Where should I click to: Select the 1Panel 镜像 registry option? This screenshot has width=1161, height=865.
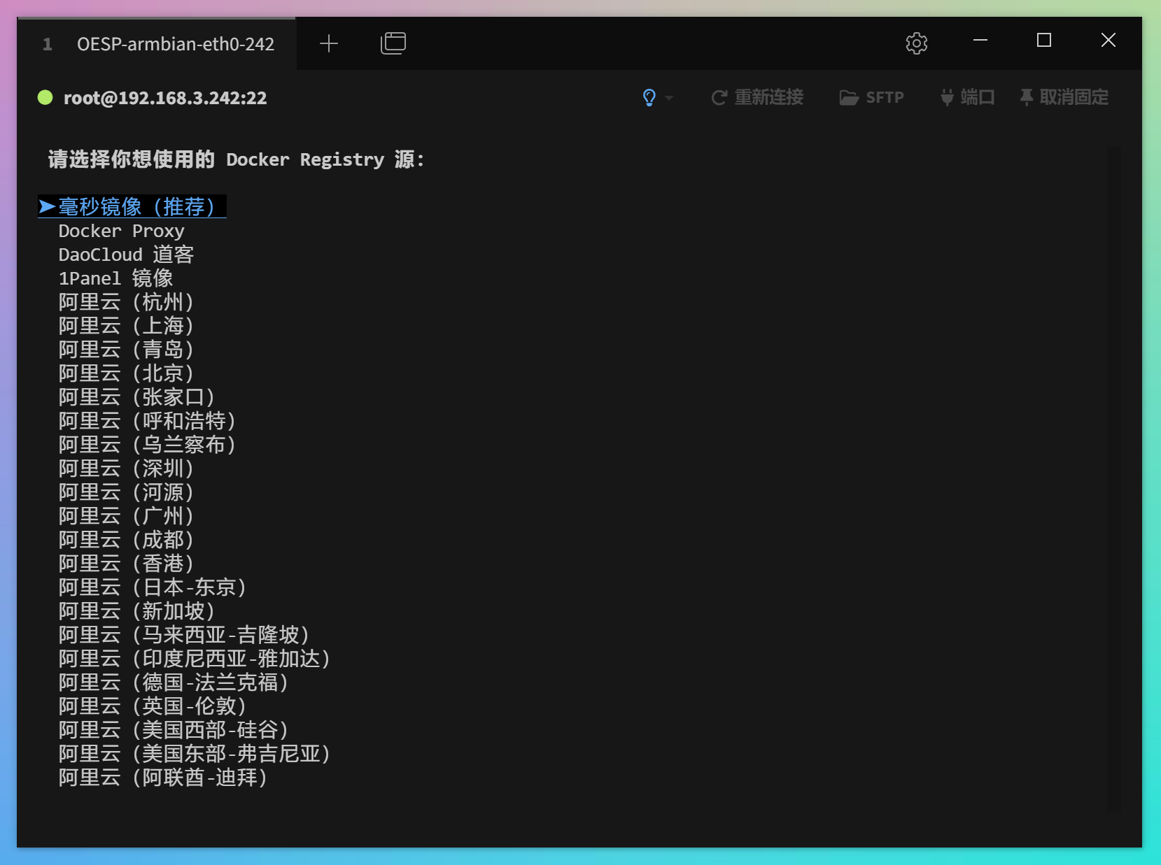coord(116,278)
